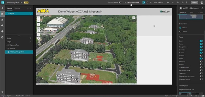Open the 1536 × 864 resolution dropdown
This screenshot has height=97, width=205.
coord(158,3)
